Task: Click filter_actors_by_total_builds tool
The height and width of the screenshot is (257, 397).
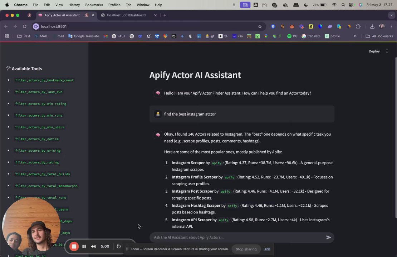Action: pyautogui.click(x=42, y=174)
